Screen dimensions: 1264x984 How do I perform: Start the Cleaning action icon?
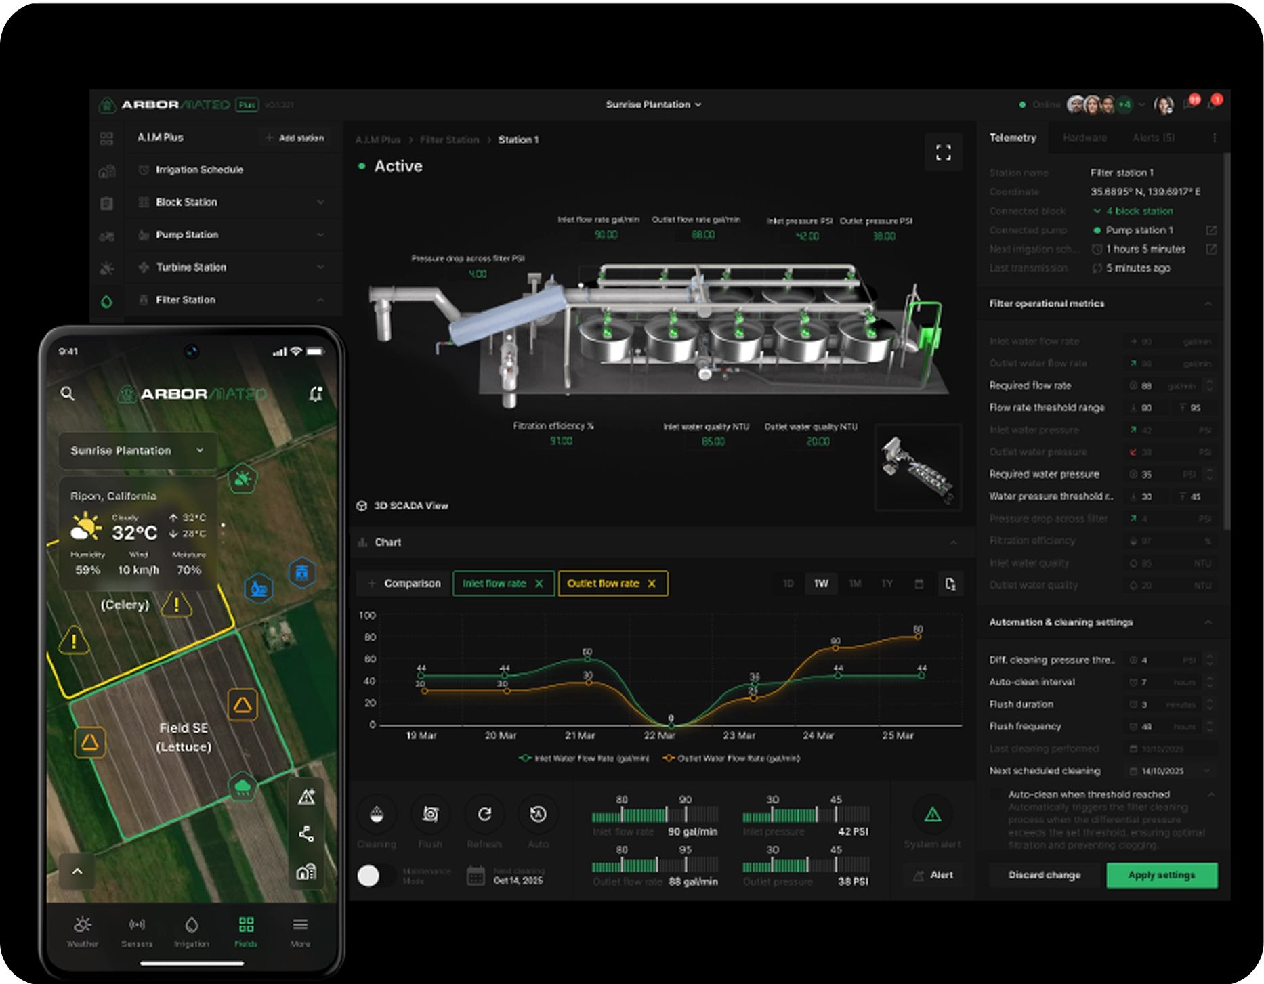[x=377, y=815]
